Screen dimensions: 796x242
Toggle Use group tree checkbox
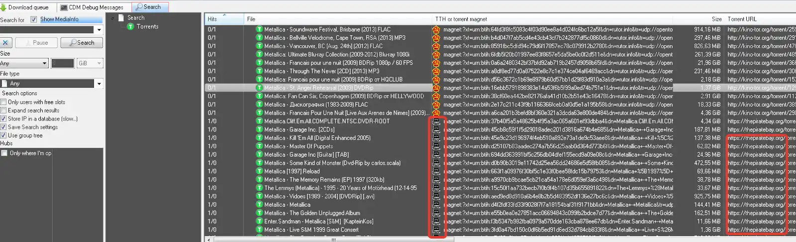(3, 135)
